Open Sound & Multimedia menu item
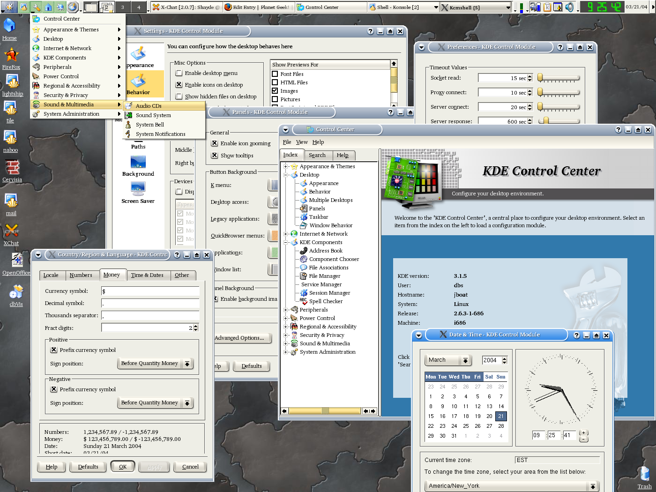Image resolution: width=656 pixels, height=492 pixels. pyautogui.click(x=77, y=104)
